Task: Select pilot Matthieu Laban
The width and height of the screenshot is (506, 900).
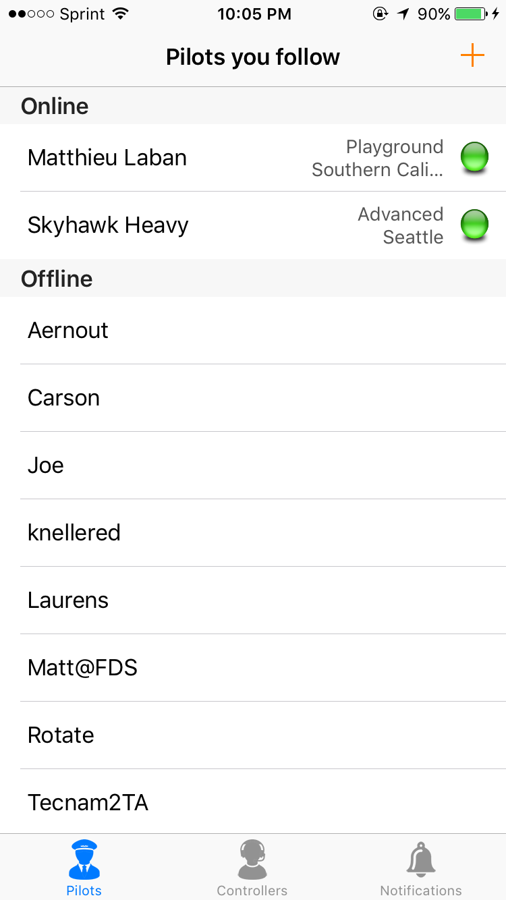Action: pyautogui.click(x=107, y=158)
